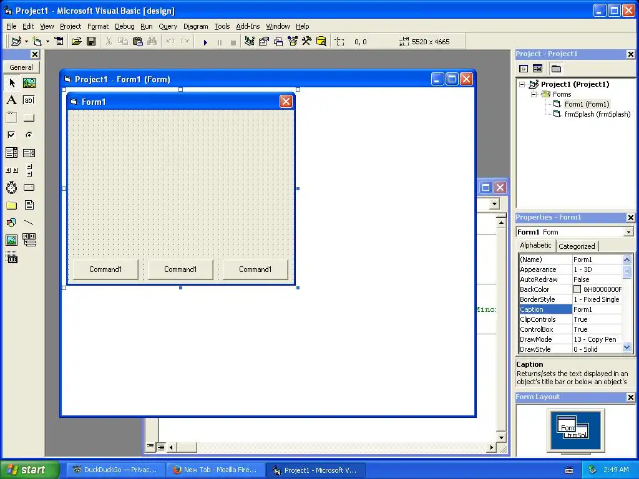Screen dimensions: 639x479
Task: Click the Start button on taskbar
Action: [30, 470]
